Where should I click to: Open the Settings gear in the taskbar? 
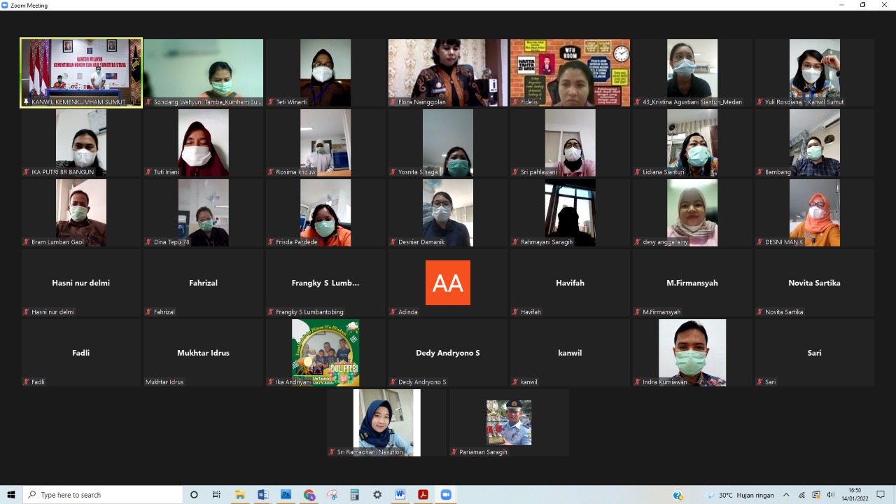tap(377, 495)
